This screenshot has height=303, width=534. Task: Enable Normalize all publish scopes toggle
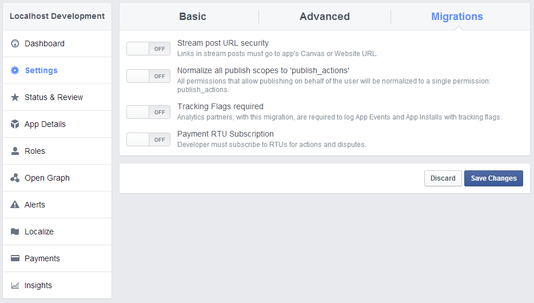pos(148,76)
